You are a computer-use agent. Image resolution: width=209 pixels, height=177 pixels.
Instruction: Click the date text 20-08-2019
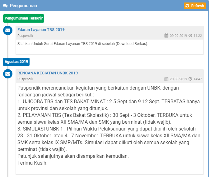tap(178, 79)
